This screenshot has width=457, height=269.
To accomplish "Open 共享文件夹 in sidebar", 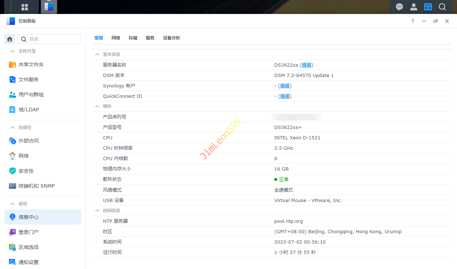I will [31, 64].
